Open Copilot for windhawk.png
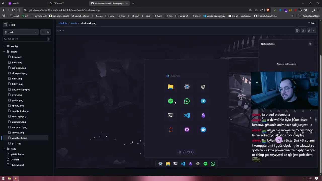 point(297,30)
